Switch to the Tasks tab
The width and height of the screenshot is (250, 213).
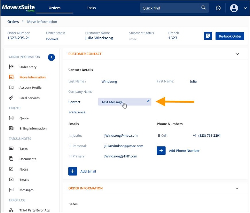(91, 8)
